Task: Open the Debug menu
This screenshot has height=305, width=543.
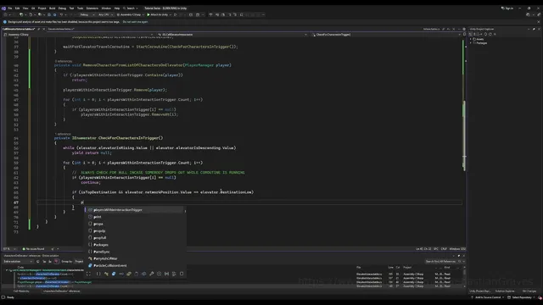Action: point(62,8)
